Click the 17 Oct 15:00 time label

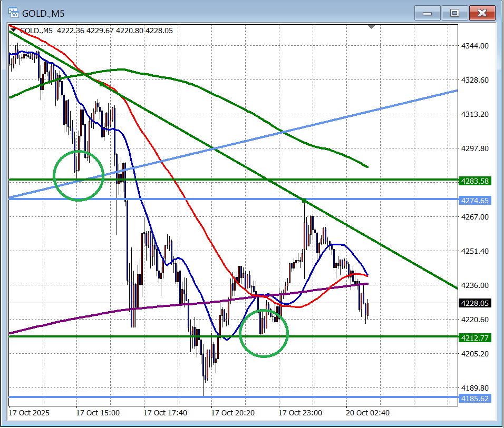[99, 413]
